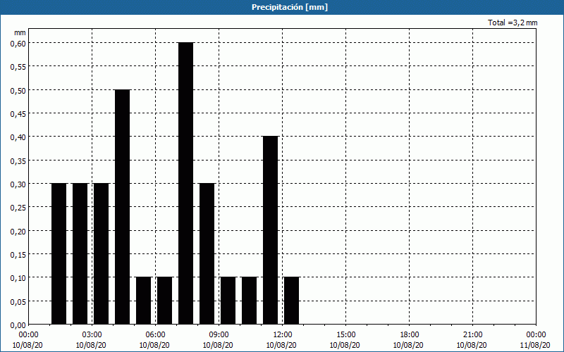Select the '12:00' time axis label
The width and height of the screenshot is (564, 352).
coord(283,334)
